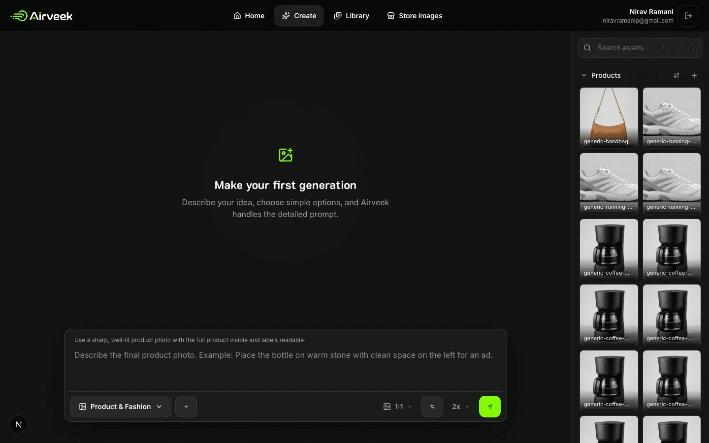The width and height of the screenshot is (709, 443).
Task: Go to the Home page
Action: click(249, 16)
